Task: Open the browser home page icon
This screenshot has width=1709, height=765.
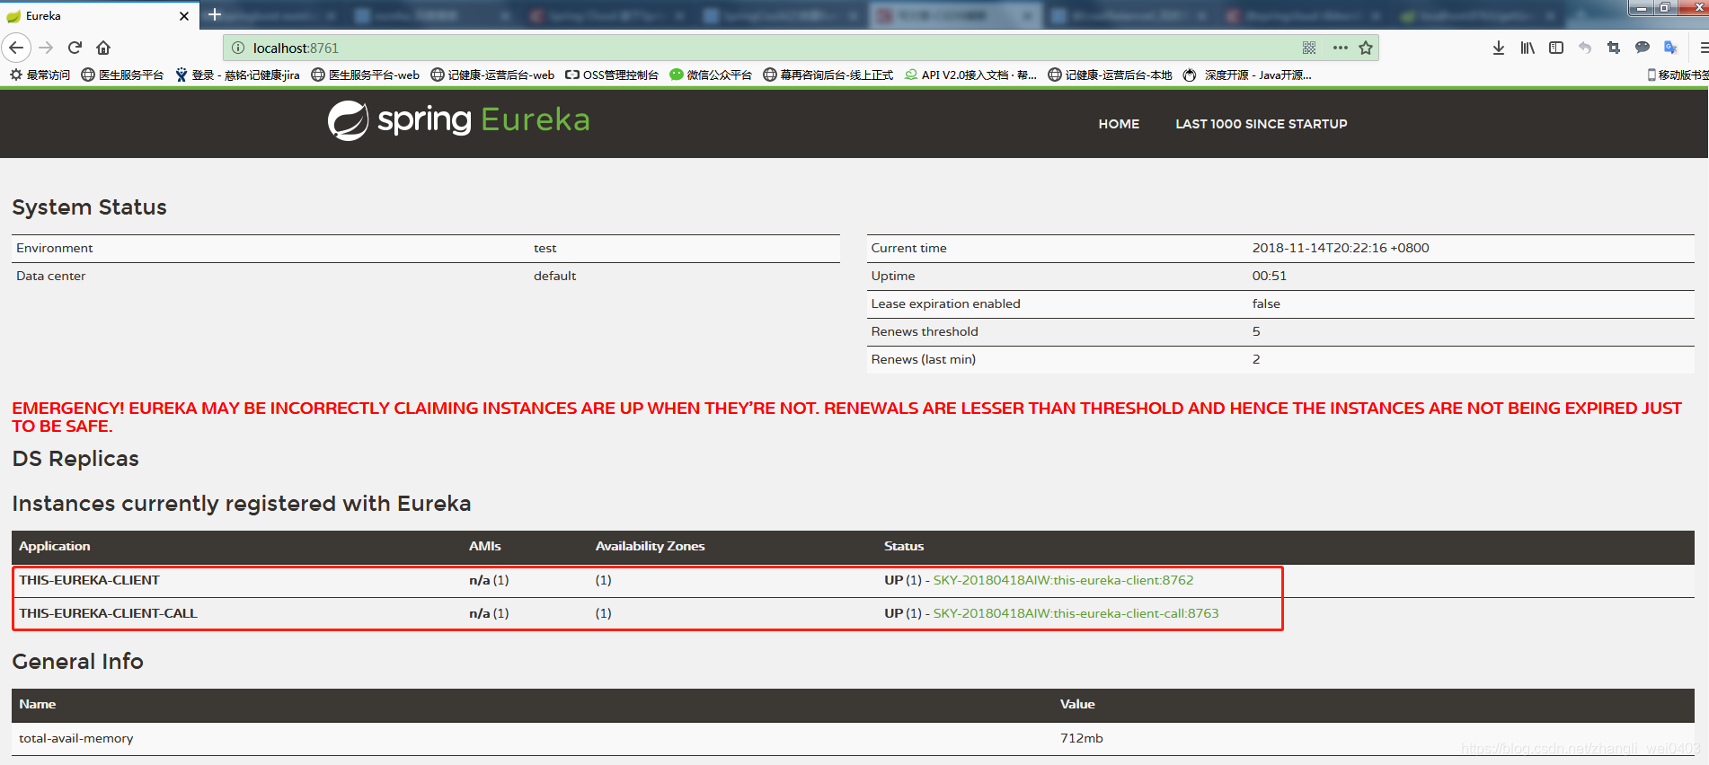Action: (103, 48)
